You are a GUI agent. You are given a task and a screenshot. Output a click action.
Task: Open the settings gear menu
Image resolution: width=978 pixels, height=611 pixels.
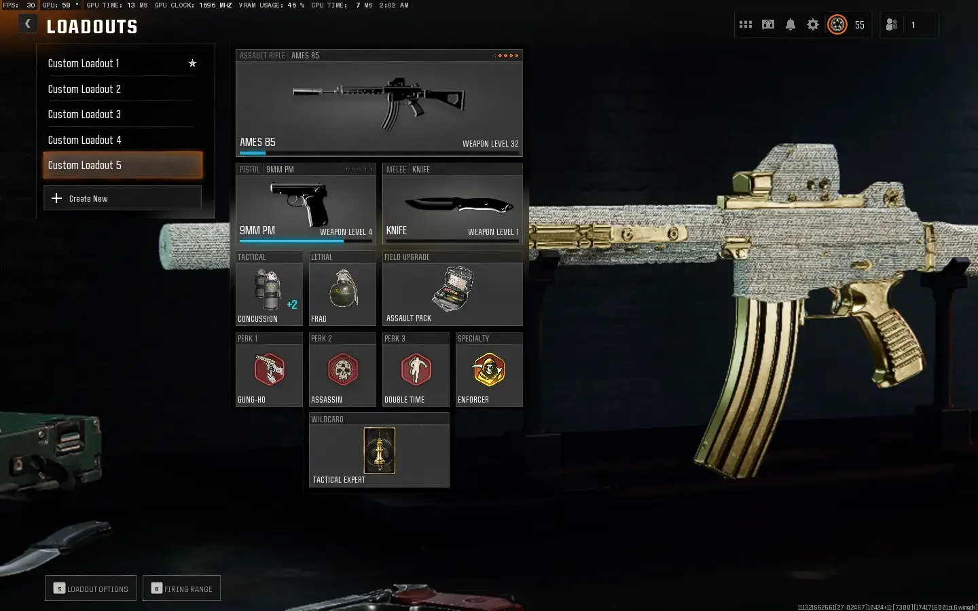(812, 24)
